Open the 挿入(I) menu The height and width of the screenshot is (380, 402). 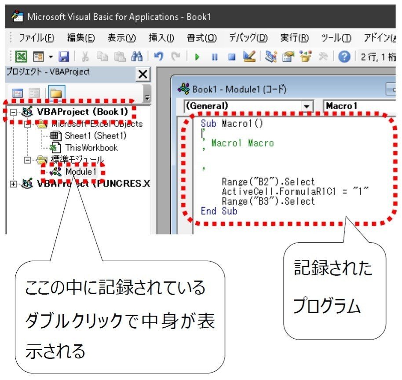tap(161, 38)
